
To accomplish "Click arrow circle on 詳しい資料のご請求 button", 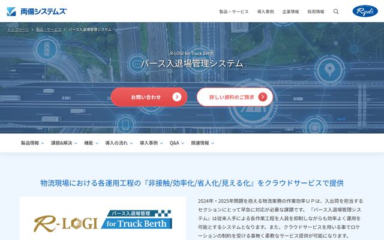I will pos(263,97).
